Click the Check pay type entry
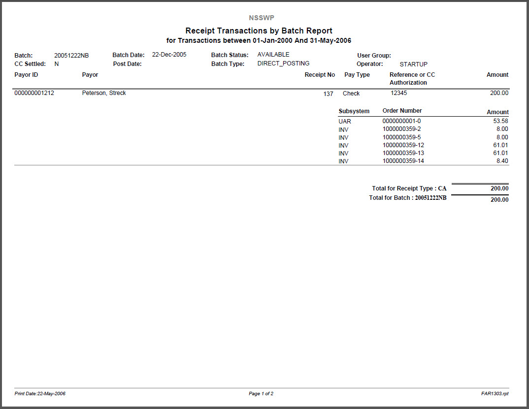Screen dimensions: 529x409 click(351, 94)
